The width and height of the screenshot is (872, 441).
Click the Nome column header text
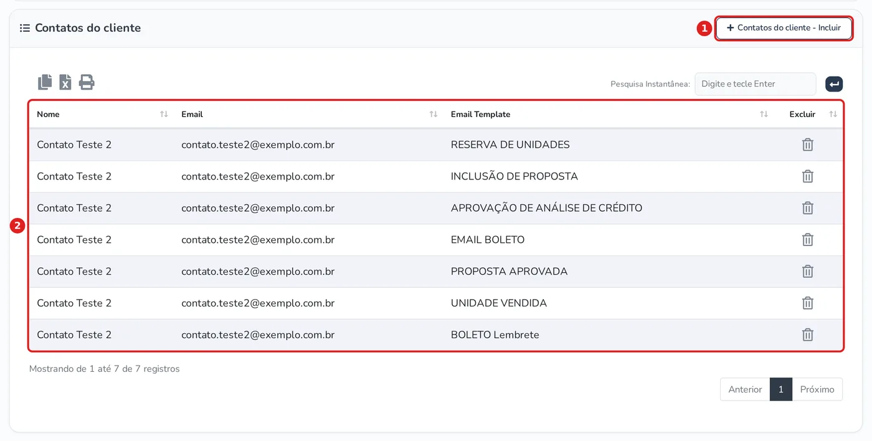[x=48, y=114]
